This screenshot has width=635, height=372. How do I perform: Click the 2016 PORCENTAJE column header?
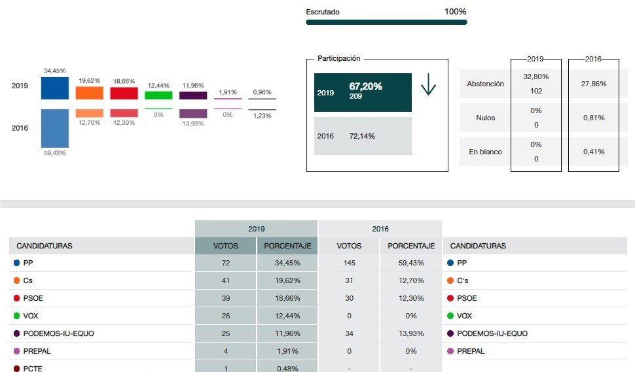(x=411, y=246)
